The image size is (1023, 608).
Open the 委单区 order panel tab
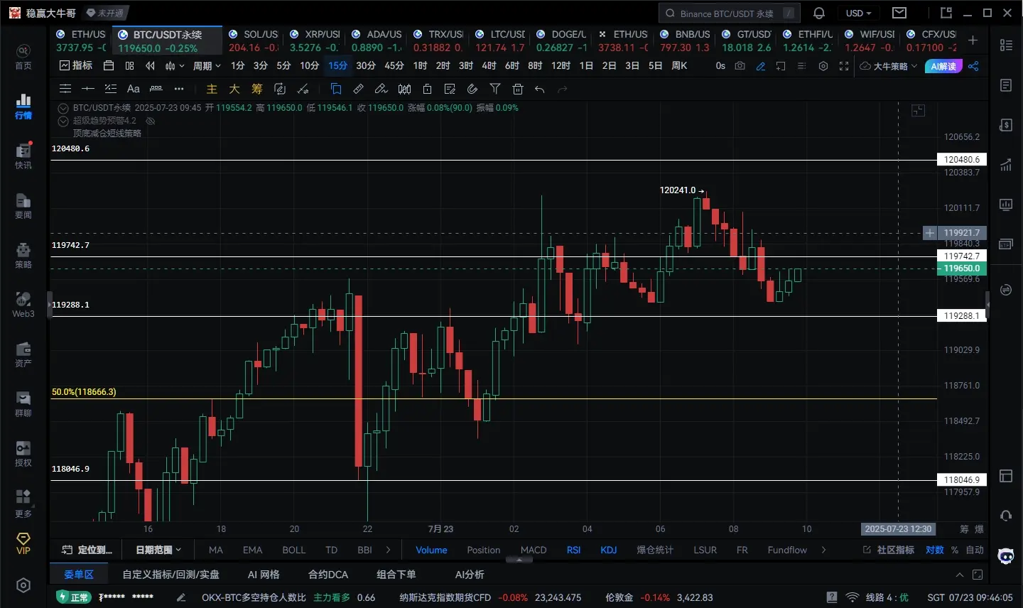pyautogui.click(x=79, y=575)
